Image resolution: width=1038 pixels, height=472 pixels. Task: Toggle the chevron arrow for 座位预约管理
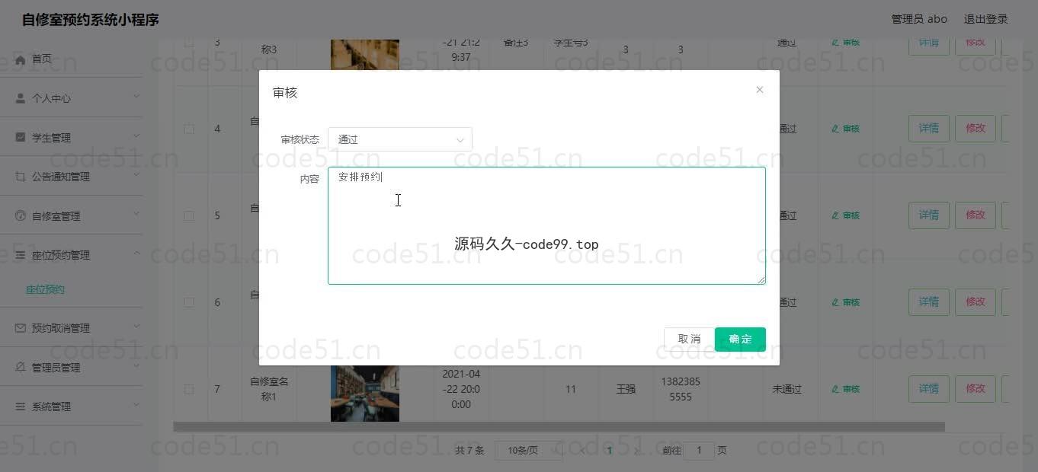tap(136, 254)
